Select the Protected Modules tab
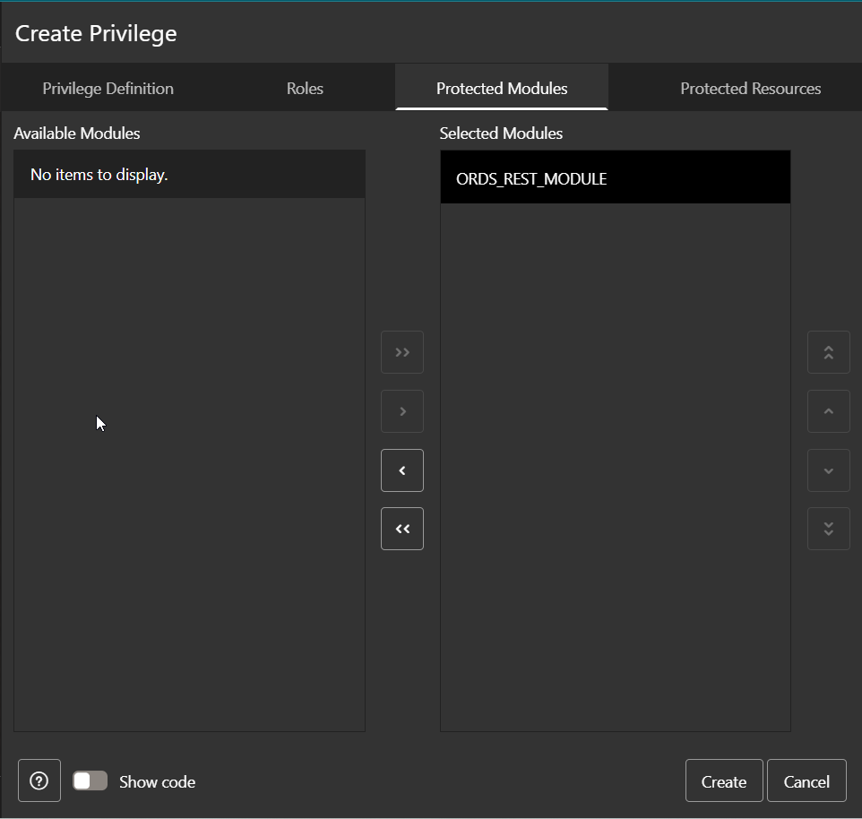The width and height of the screenshot is (862, 819). pyautogui.click(x=501, y=88)
